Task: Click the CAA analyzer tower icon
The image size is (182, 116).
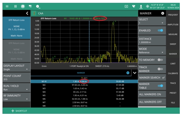Action: tap(34, 13)
